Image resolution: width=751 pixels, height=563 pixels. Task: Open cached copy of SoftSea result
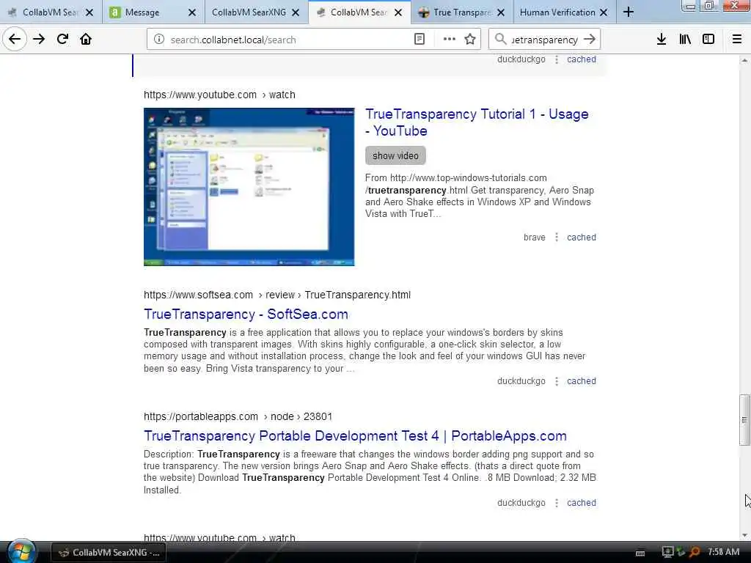[x=582, y=381]
